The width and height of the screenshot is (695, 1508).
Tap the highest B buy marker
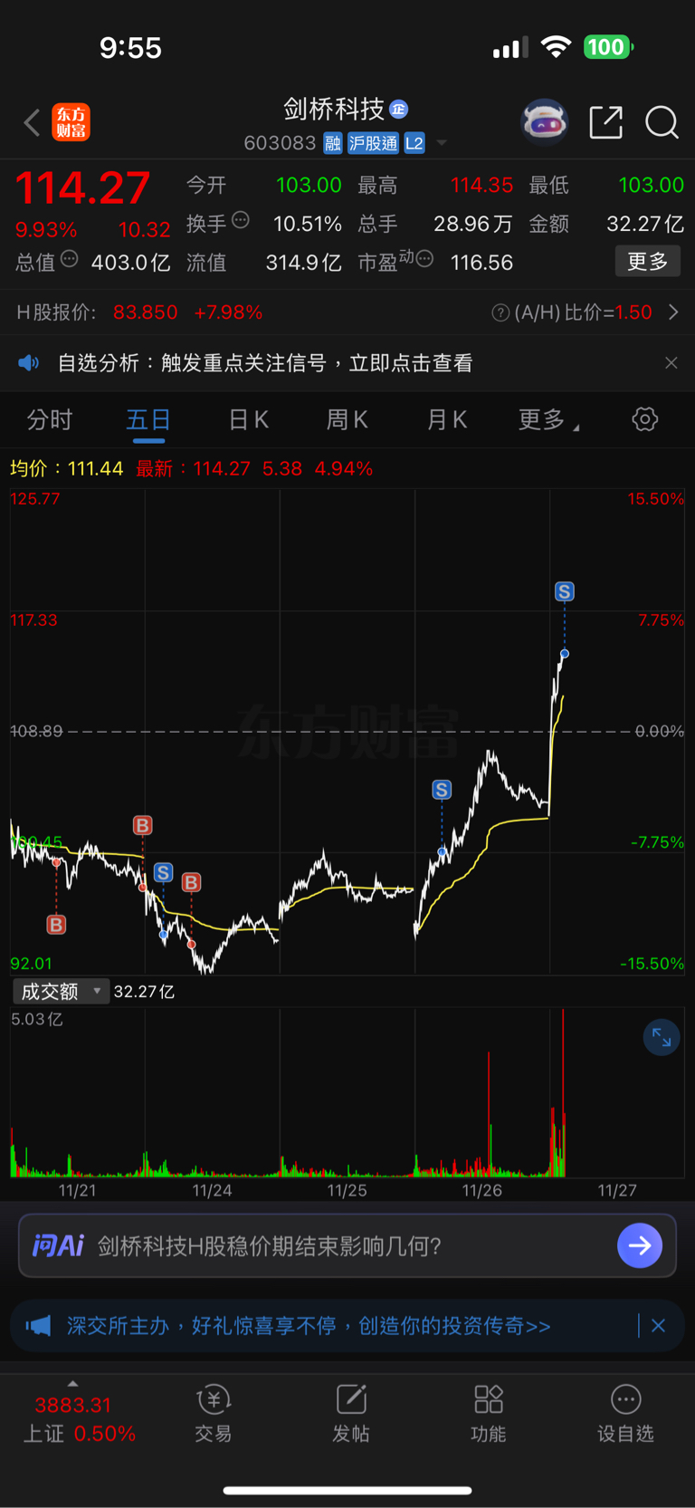[143, 825]
